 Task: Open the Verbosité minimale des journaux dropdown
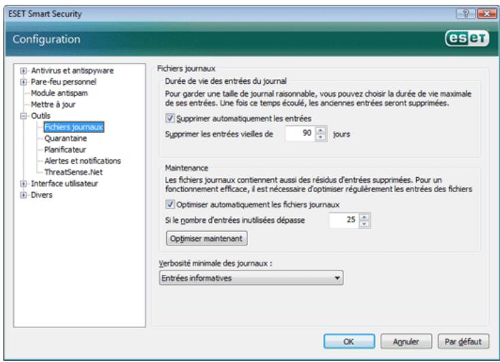251,278
